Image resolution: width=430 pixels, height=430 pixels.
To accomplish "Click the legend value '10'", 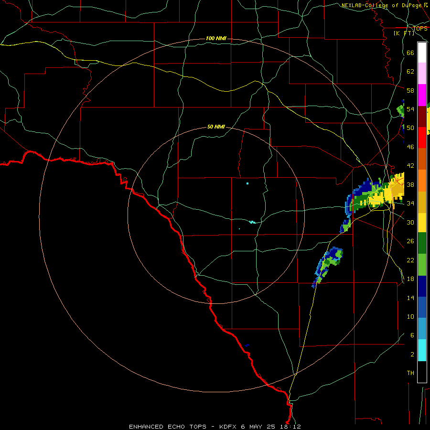I will tap(410, 316).
